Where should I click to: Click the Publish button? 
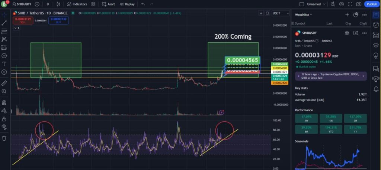(x=372, y=4)
